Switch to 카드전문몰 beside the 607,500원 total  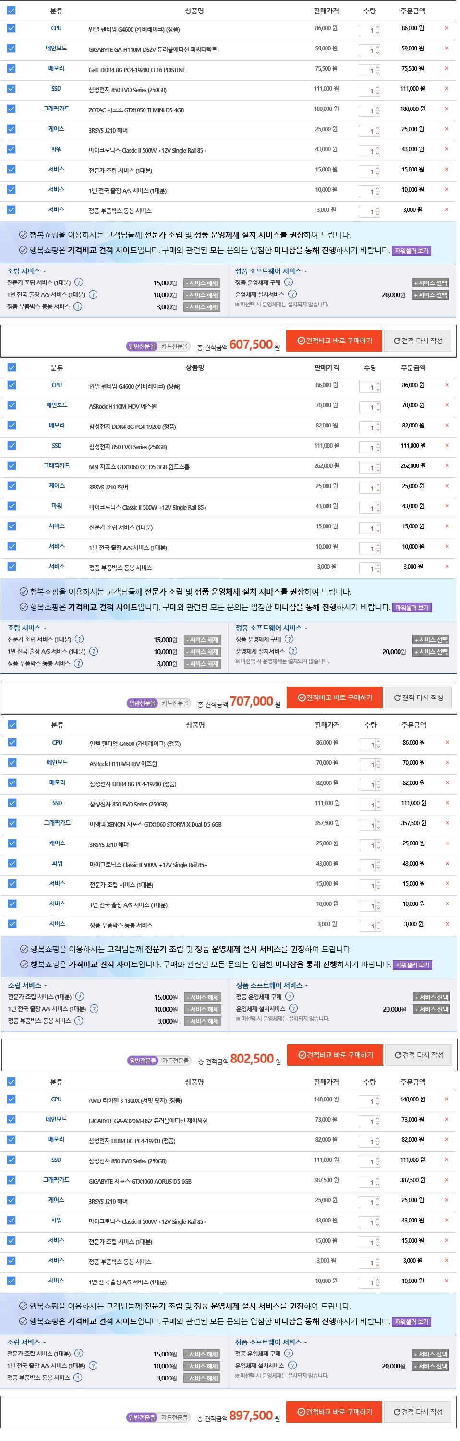coord(174,346)
